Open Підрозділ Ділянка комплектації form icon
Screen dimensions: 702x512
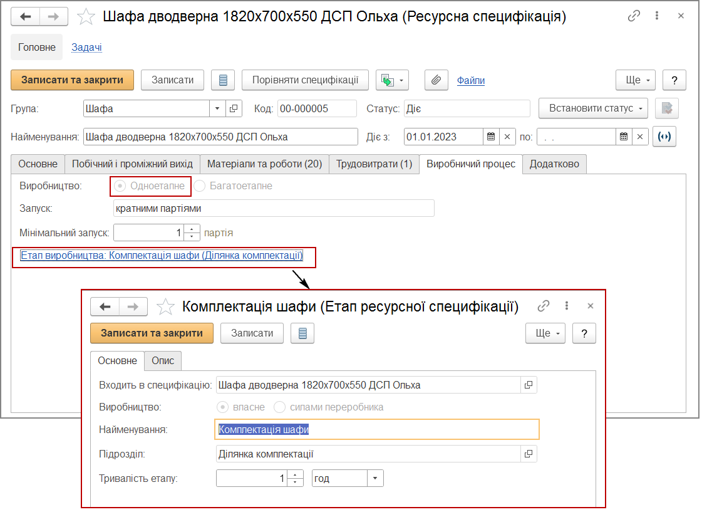point(529,454)
